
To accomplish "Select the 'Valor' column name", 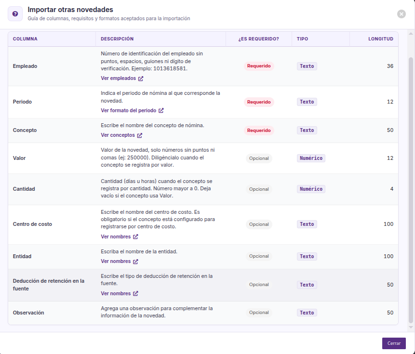I will (19, 158).
